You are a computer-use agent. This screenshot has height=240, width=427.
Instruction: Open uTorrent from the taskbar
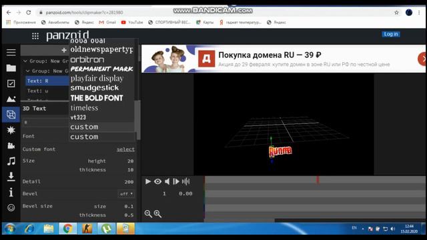pos(107,229)
